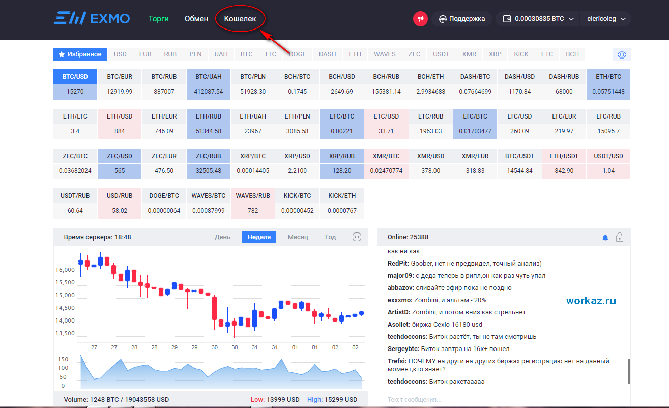Select the KICK/ETH pair
This screenshot has height=408, width=669.
342,203
